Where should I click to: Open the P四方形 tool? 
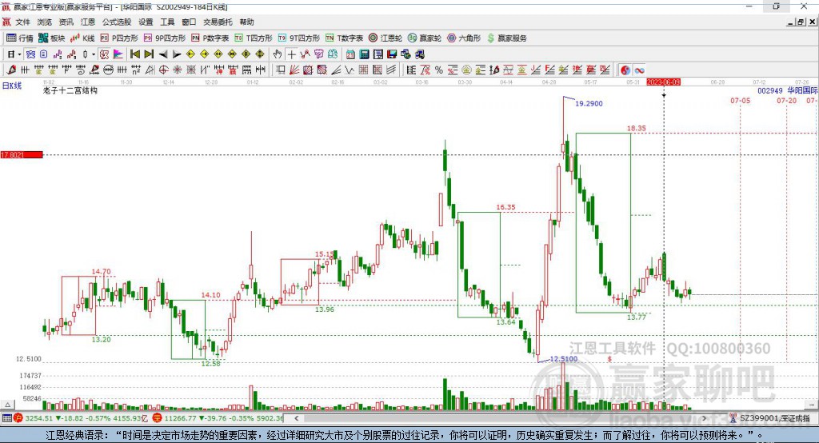click(x=119, y=38)
